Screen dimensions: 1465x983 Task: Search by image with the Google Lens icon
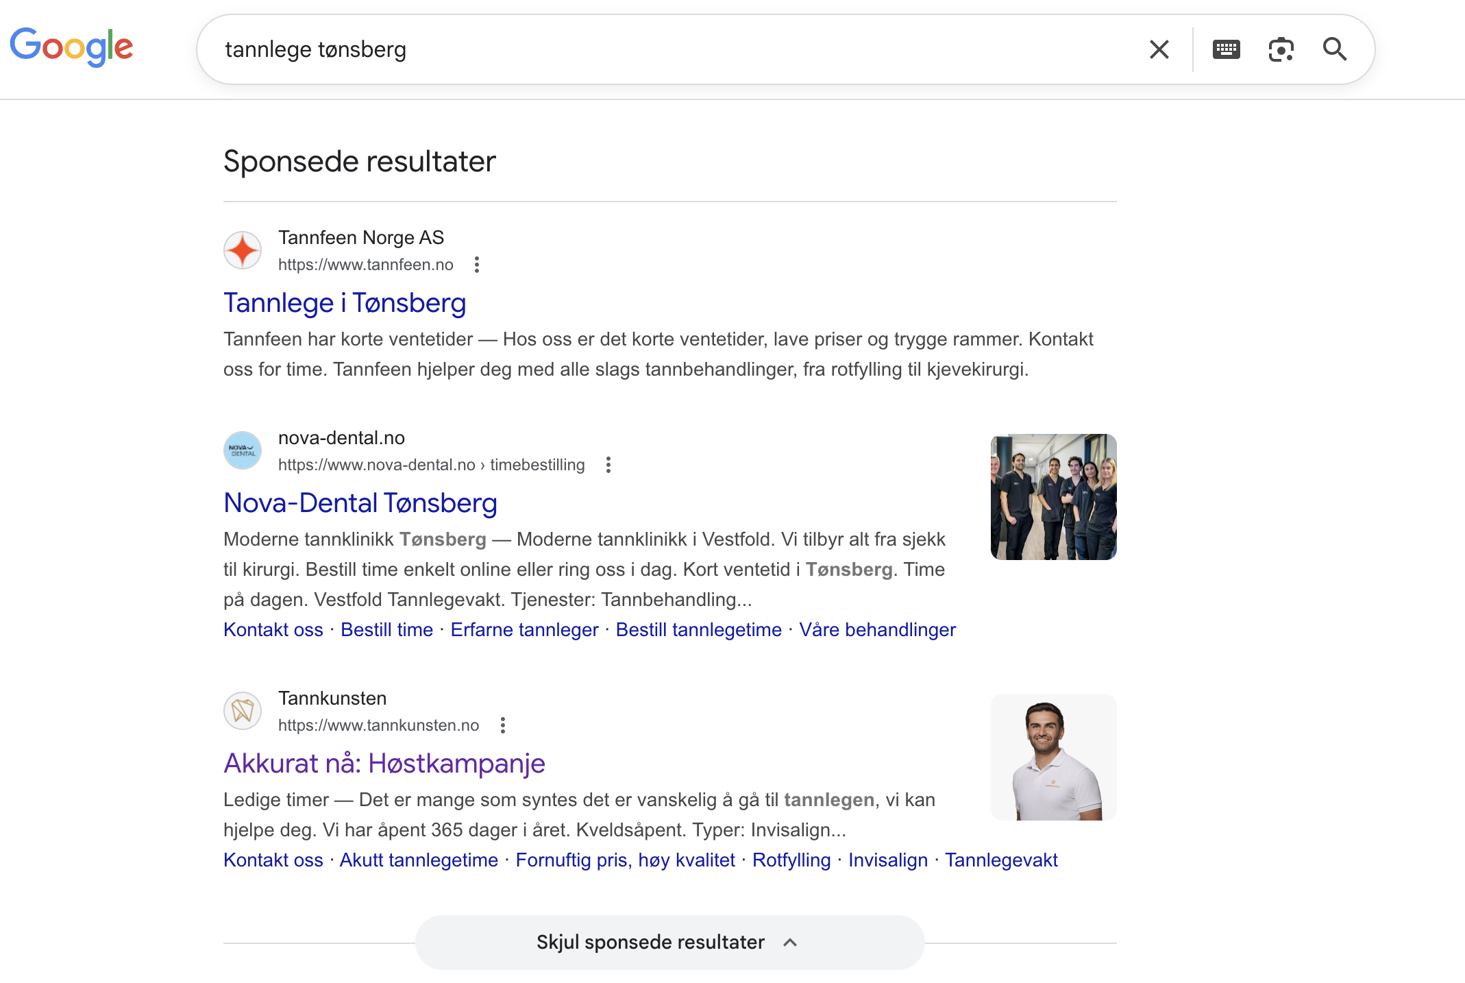[1281, 49]
